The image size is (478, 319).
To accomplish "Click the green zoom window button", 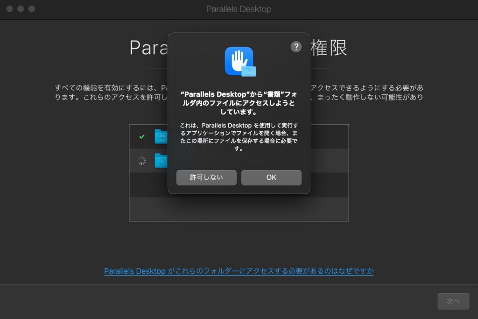I will point(31,9).
